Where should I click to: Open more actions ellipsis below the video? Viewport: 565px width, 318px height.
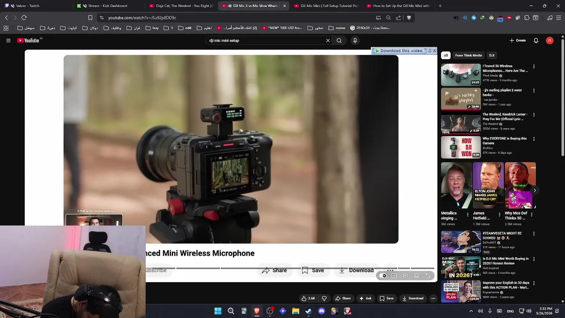coord(433,299)
